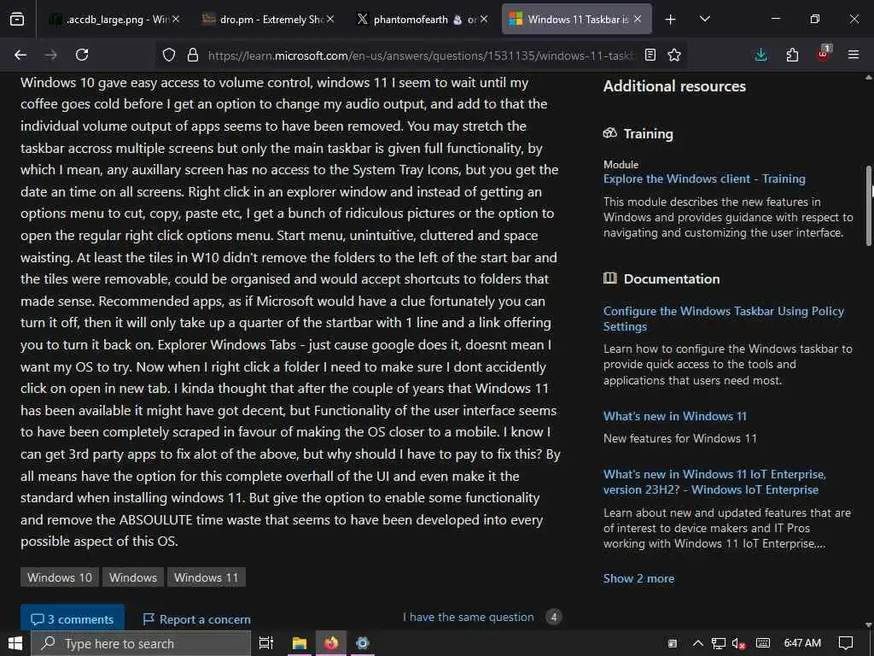Open the network status tray icon

click(x=719, y=643)
